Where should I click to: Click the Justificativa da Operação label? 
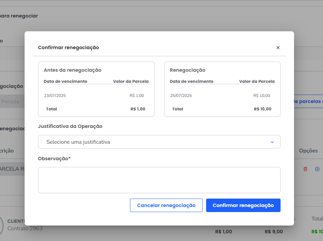(70, 127)
